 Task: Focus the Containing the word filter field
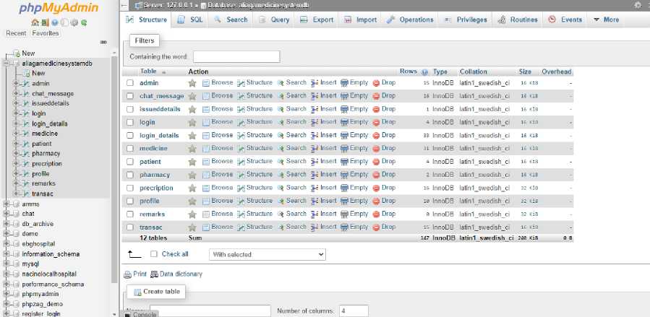point(236,57)
